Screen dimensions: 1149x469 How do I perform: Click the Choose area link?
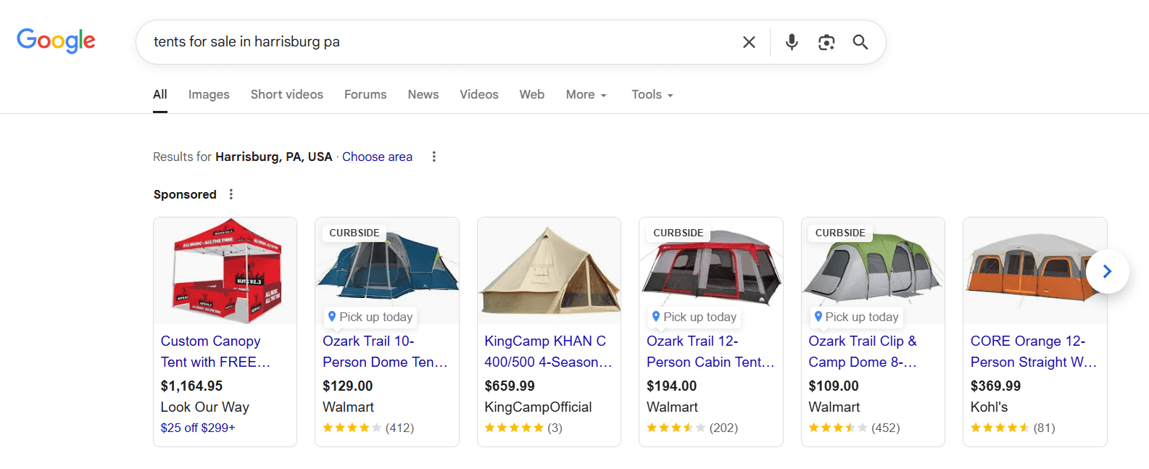tap(377, 157)
